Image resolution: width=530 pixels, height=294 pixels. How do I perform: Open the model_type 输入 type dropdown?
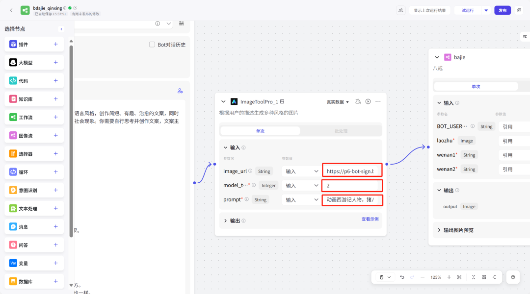(x=301, y=185)
